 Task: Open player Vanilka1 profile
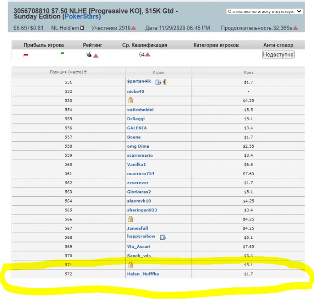tap(136, 164)
